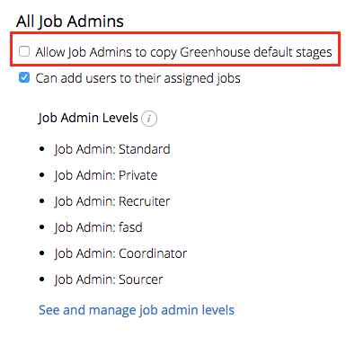Click the bullet beside Job Admin: Coordinator
The image size is (346, 337).
[42, 253]
